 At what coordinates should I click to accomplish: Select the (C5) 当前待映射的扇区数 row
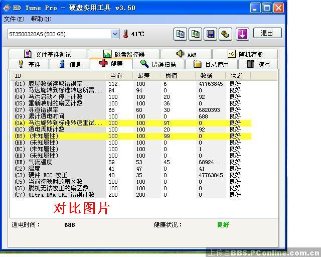(x=131, y=182)
